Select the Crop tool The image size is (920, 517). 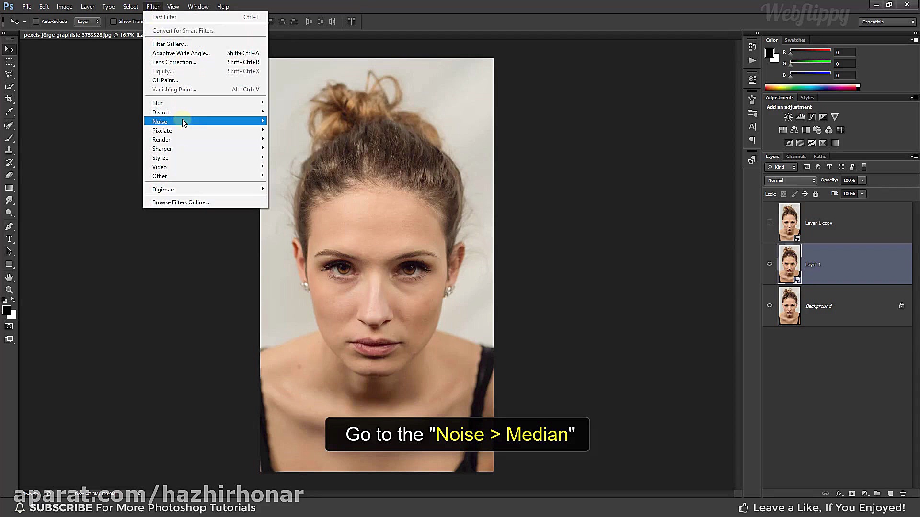9,99
